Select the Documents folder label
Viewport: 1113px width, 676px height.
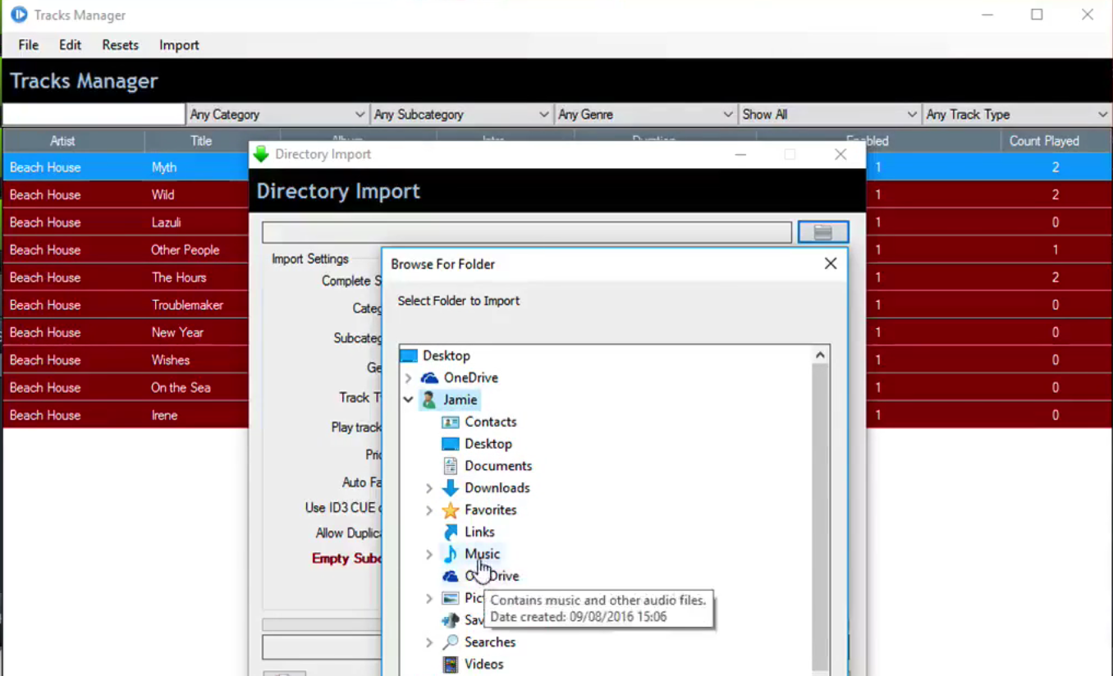pyautogui.click(x=498, y=466)
